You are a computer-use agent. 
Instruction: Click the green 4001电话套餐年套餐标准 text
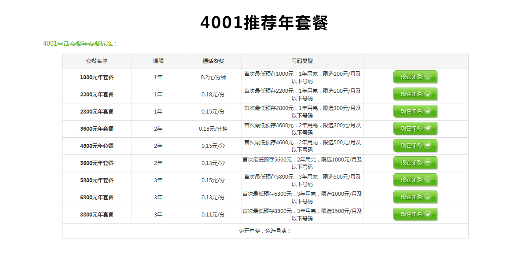tap(81, 44)
